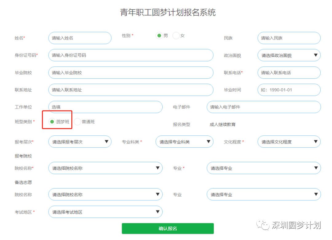Open the 备选志愿 院校名称 dropdown
332x240 pixels.
[x=105, y=194]
